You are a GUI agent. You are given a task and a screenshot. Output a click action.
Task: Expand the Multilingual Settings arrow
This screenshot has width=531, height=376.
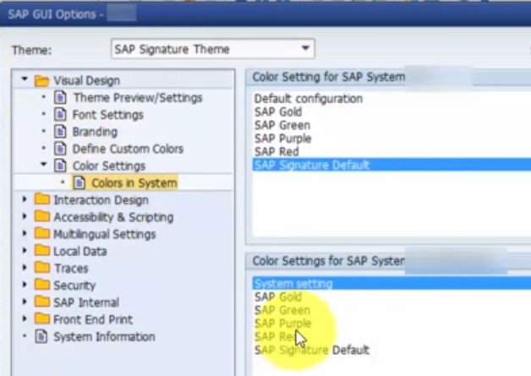[x=25, y=233]
